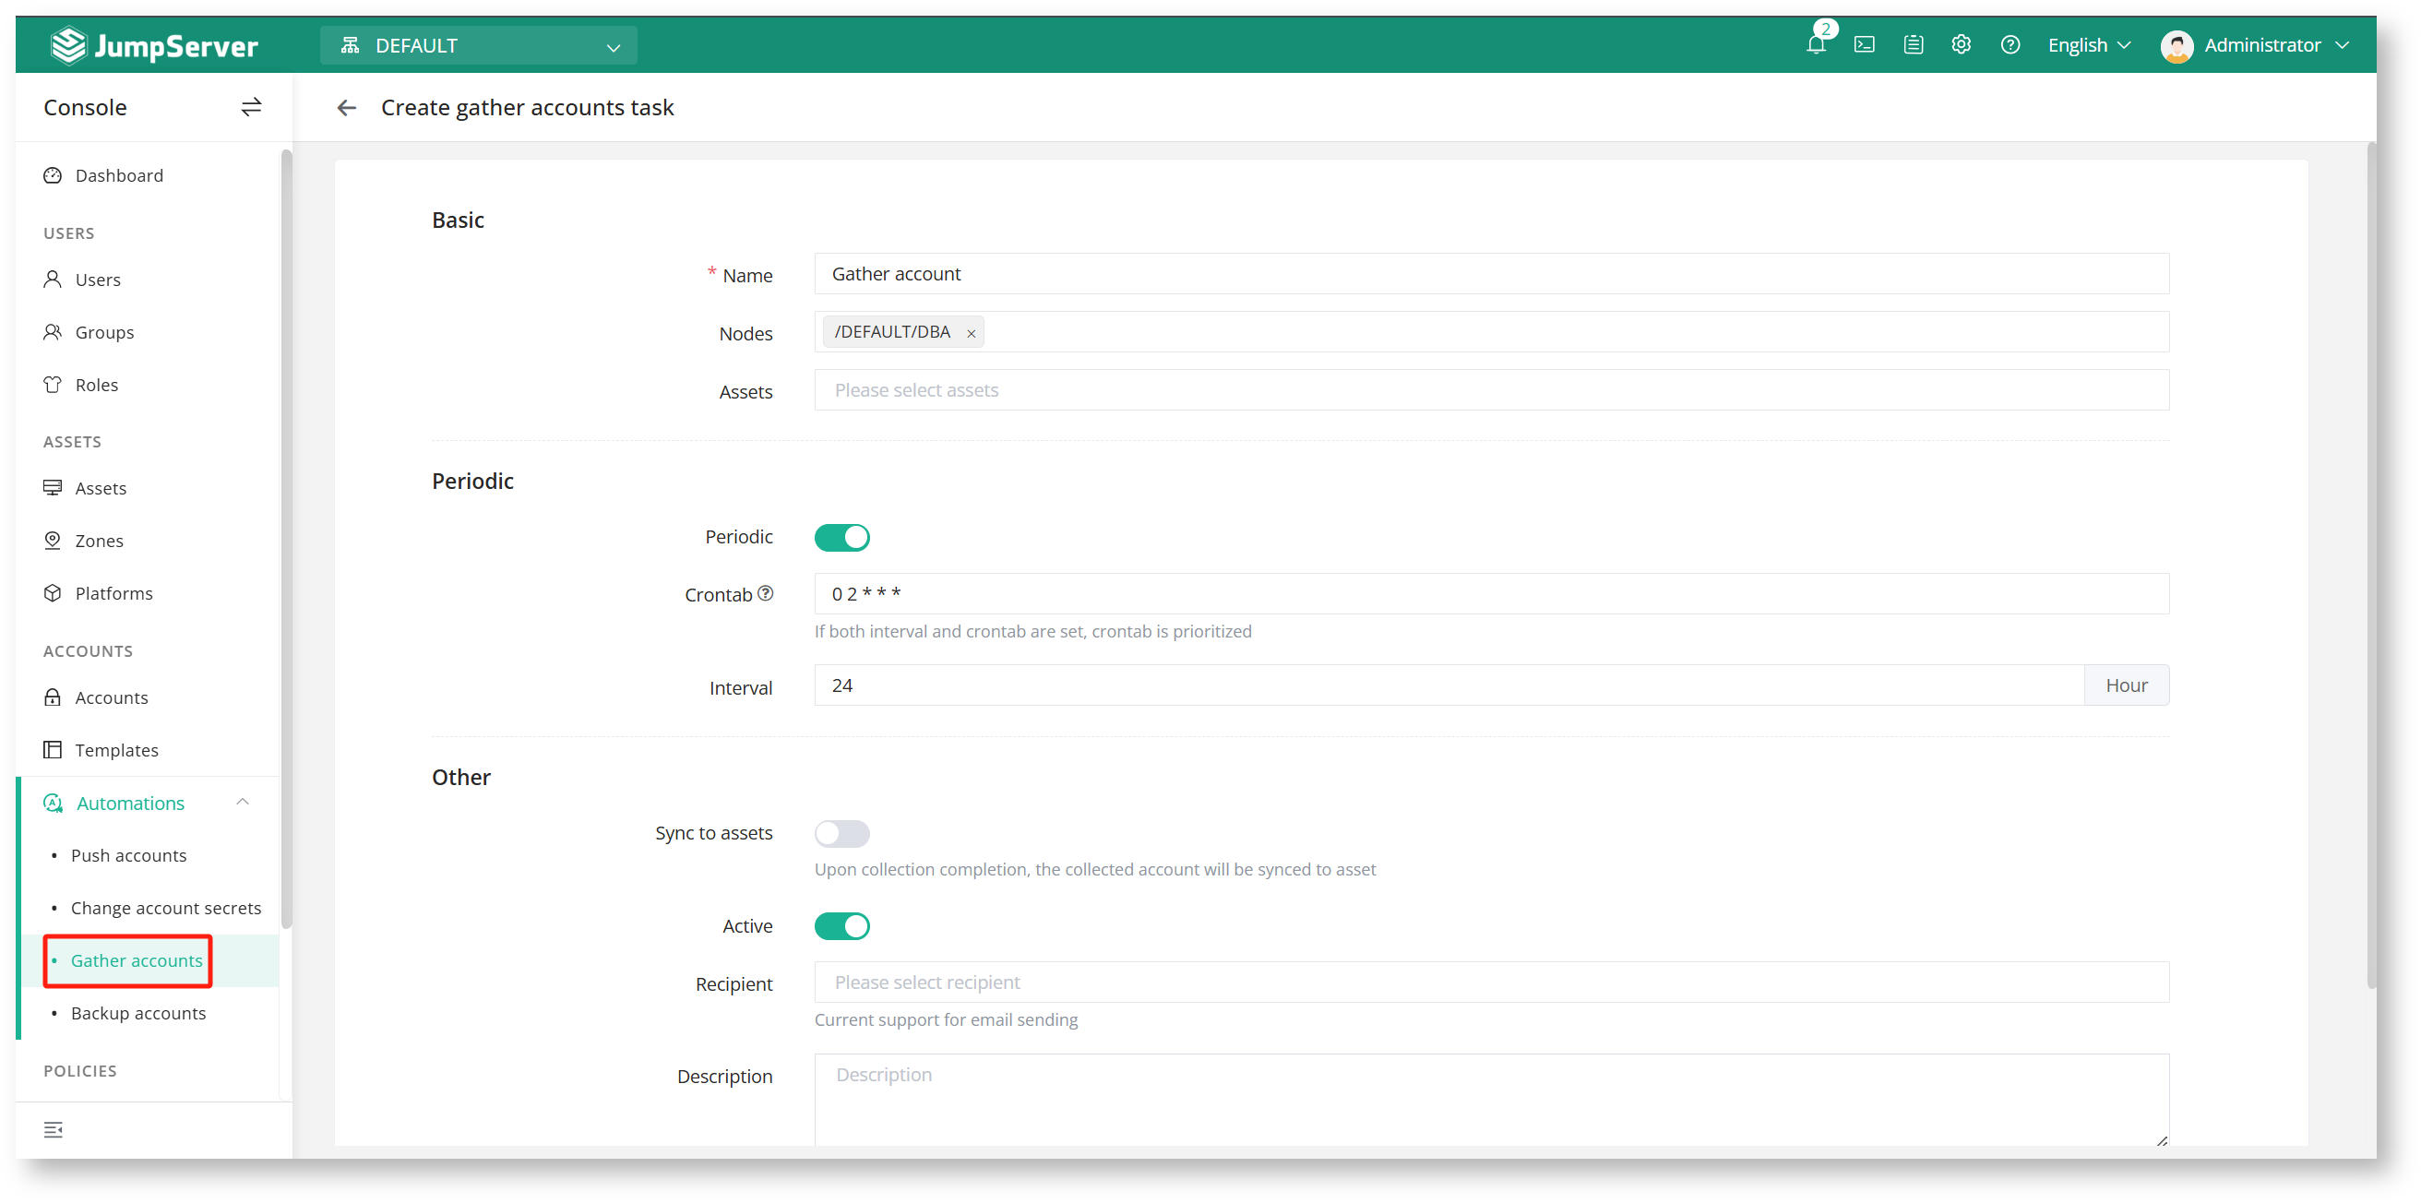This screenshot has height=1203, width=2421.
Task: Open the Nodes selection field
Action: pos(1492,332)
